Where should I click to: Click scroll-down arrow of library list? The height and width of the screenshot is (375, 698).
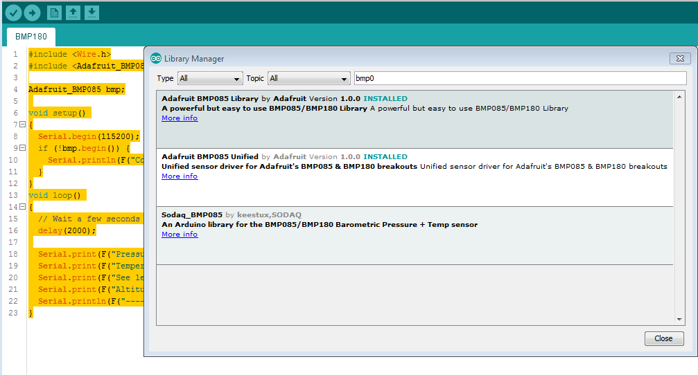pos(679,320)
